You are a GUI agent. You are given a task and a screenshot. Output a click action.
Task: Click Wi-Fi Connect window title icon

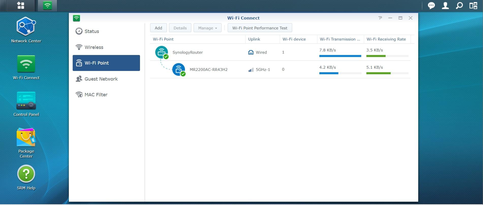coord(76,18)
